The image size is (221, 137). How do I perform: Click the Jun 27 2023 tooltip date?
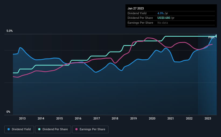click(136, 8)
